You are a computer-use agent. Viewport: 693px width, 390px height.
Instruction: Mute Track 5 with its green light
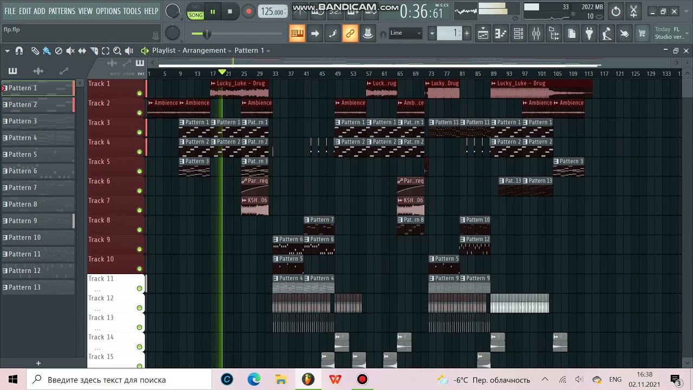[x=139, y=171]
